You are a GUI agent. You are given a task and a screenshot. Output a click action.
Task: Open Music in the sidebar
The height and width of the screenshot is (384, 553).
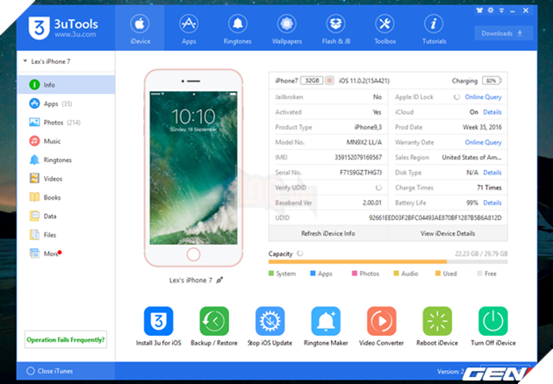(x=66, y=141)
